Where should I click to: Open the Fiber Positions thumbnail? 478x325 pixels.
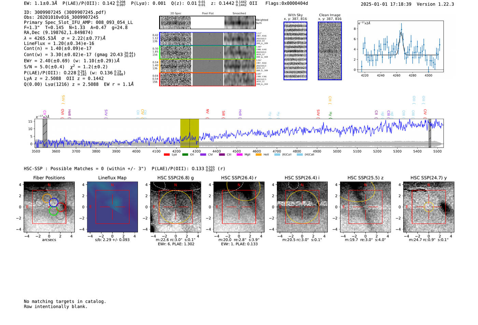pyautogui.click(x=49, y=207)
